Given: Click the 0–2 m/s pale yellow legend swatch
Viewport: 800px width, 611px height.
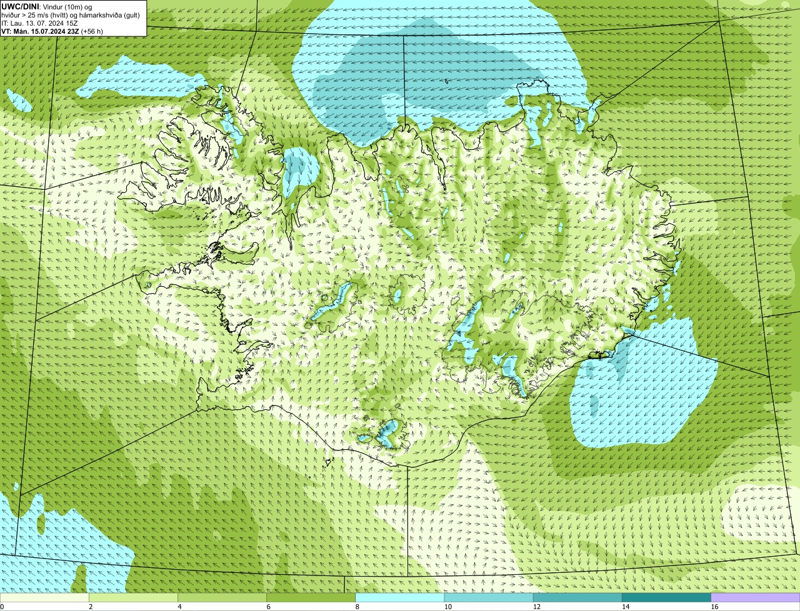Looking at the screenshot, I should [x=44, y=597].
